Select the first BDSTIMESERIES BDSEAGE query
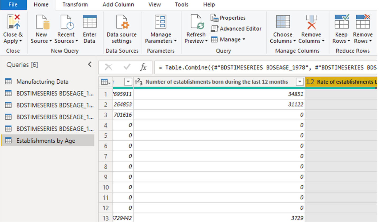The width and height of the screenshot is (379, 222). click(x=48, y=93)
